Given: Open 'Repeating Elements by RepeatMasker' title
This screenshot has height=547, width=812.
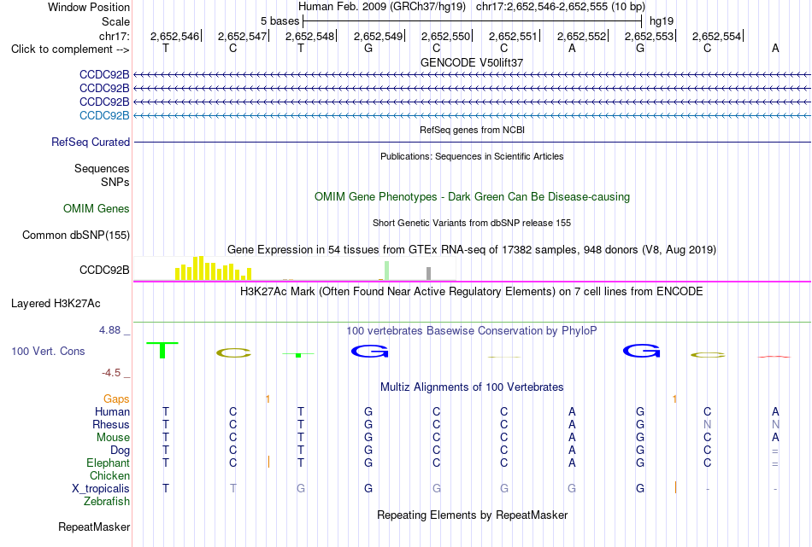Looking at the screenshot, I should 472,515.
